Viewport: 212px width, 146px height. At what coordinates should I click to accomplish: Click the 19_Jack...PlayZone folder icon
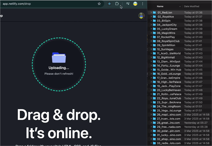click(x=154, y=86)
